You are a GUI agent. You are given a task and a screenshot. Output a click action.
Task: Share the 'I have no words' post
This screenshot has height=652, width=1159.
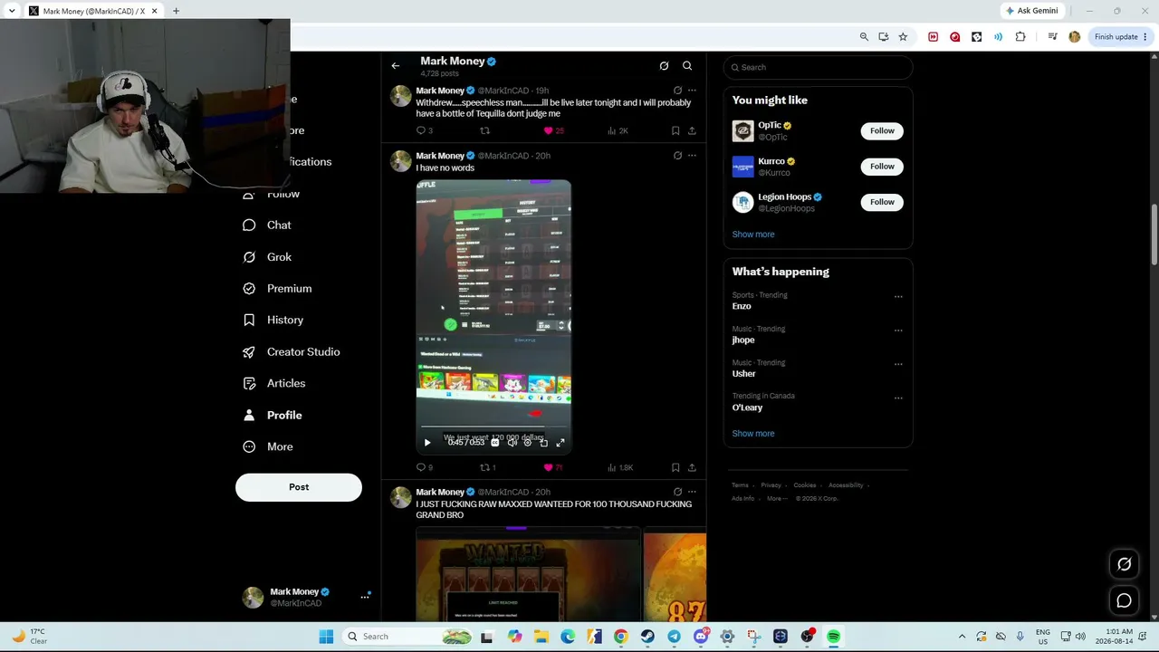coord(692,467)
